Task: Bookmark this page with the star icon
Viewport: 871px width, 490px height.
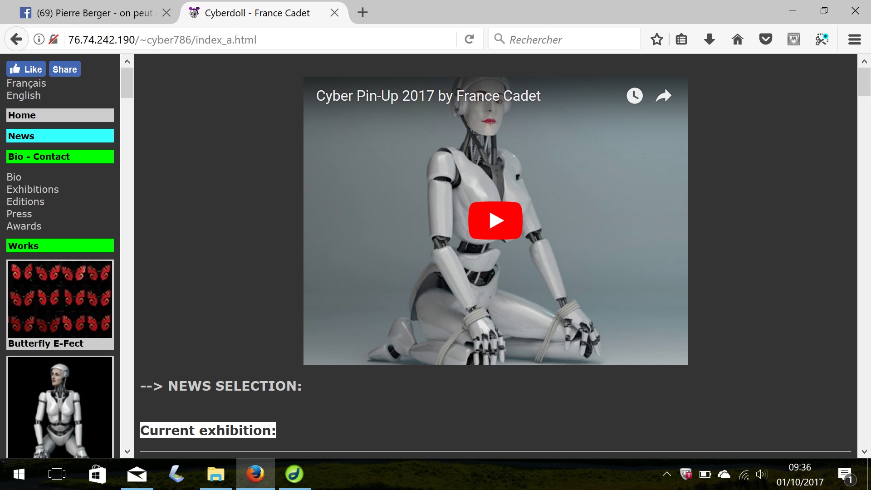Action: 656,39
